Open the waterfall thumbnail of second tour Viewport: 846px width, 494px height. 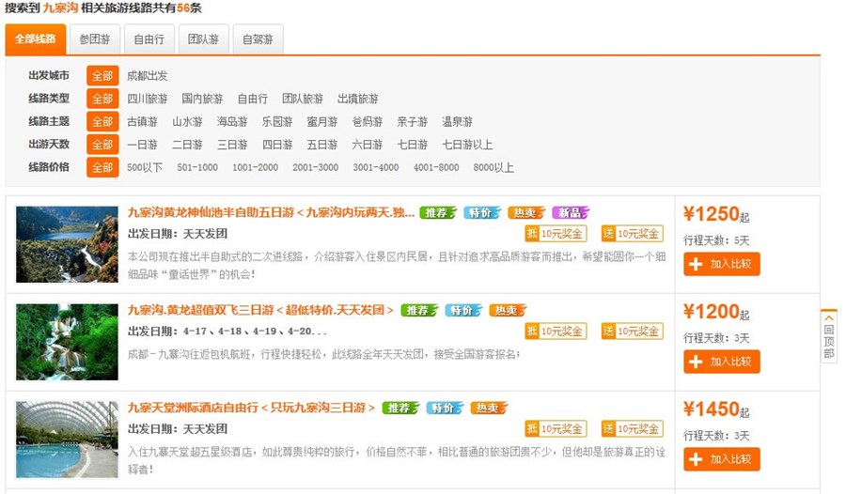tap(67, 342)
